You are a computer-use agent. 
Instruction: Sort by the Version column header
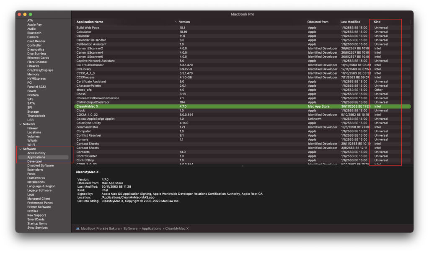(x=184, y=22)
